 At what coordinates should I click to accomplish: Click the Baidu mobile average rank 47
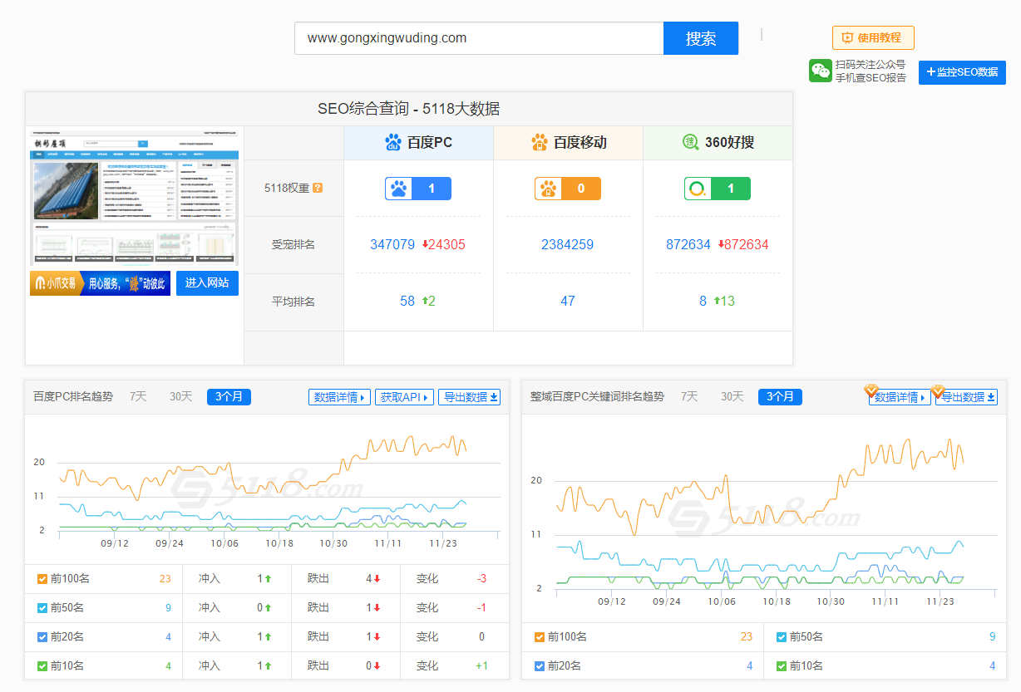point(568,301)
